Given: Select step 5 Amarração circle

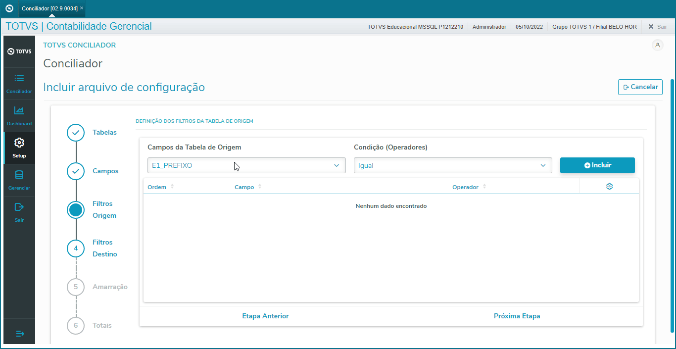Looking at the screenshot, I should pos(76,287).
